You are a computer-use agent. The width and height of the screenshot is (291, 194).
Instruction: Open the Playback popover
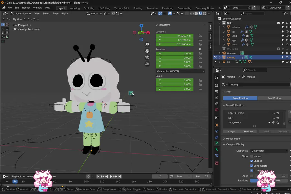[x=18, y=176]
